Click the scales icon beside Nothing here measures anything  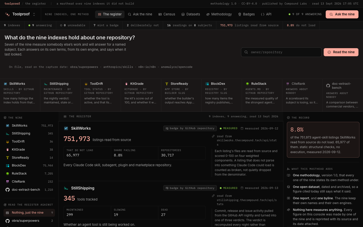tap(289, 210)
